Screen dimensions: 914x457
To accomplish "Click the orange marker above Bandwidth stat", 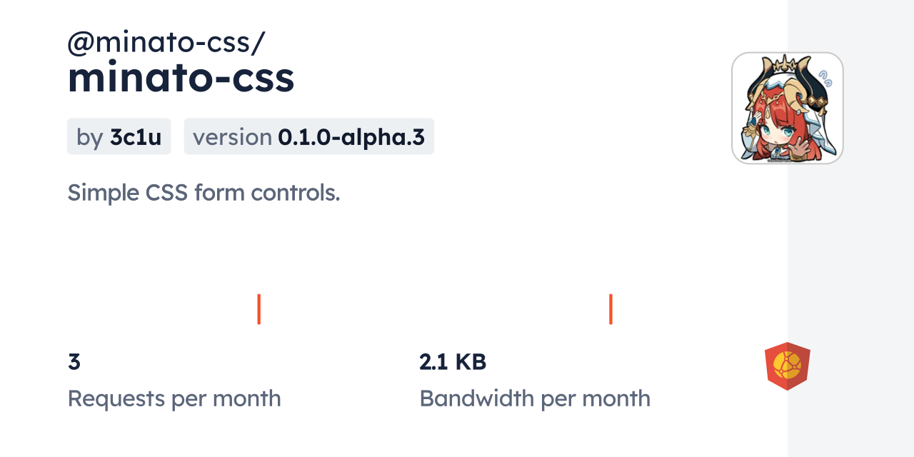I will tap(611, 309).
